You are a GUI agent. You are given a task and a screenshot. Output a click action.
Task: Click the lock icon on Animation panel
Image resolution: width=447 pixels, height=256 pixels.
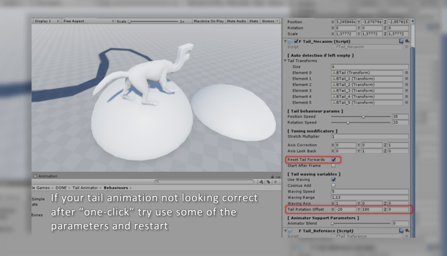[272, 176]
